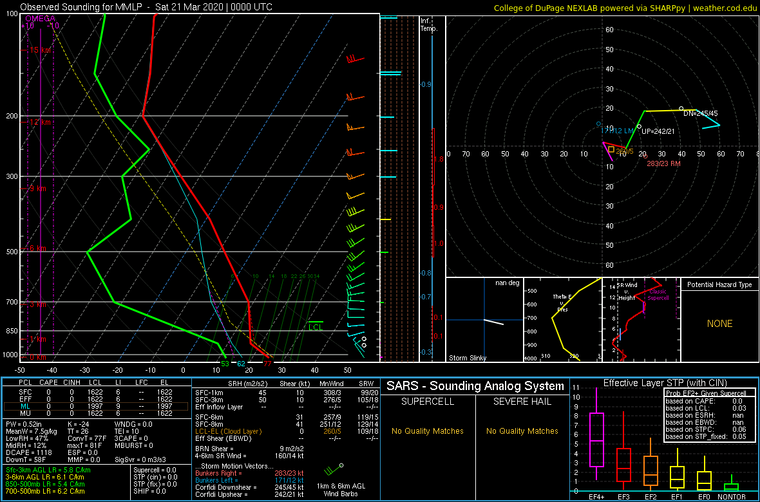
Task: Click the Sfc-3km AGL LR lapse rate
Action: pyautogui.click(x=48, y=470)
